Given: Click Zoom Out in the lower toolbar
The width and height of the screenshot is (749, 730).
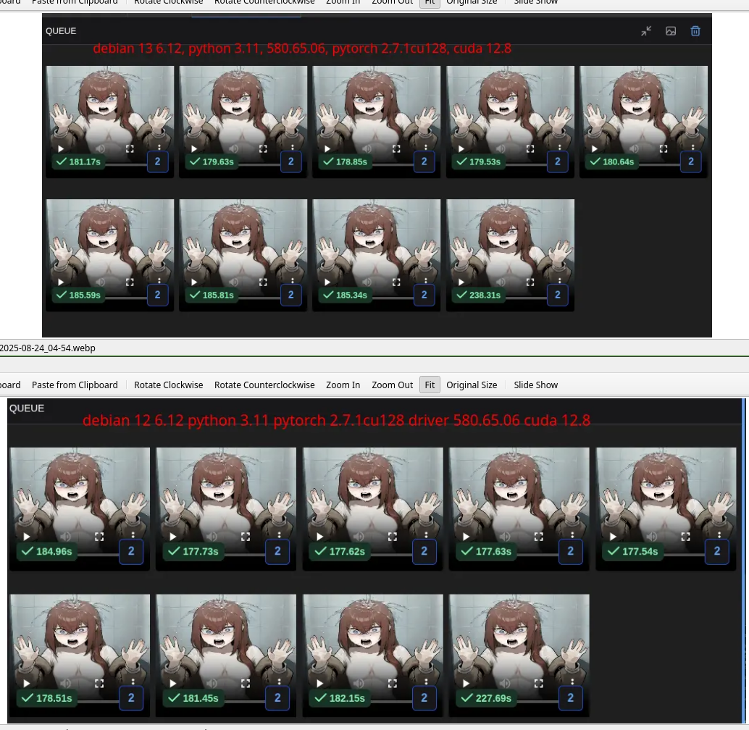Looking at the screenshot, I should pos(392,385).
